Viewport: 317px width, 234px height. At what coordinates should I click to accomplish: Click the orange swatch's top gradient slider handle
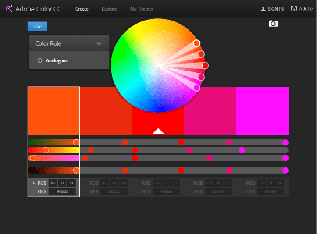coord(76,142)
